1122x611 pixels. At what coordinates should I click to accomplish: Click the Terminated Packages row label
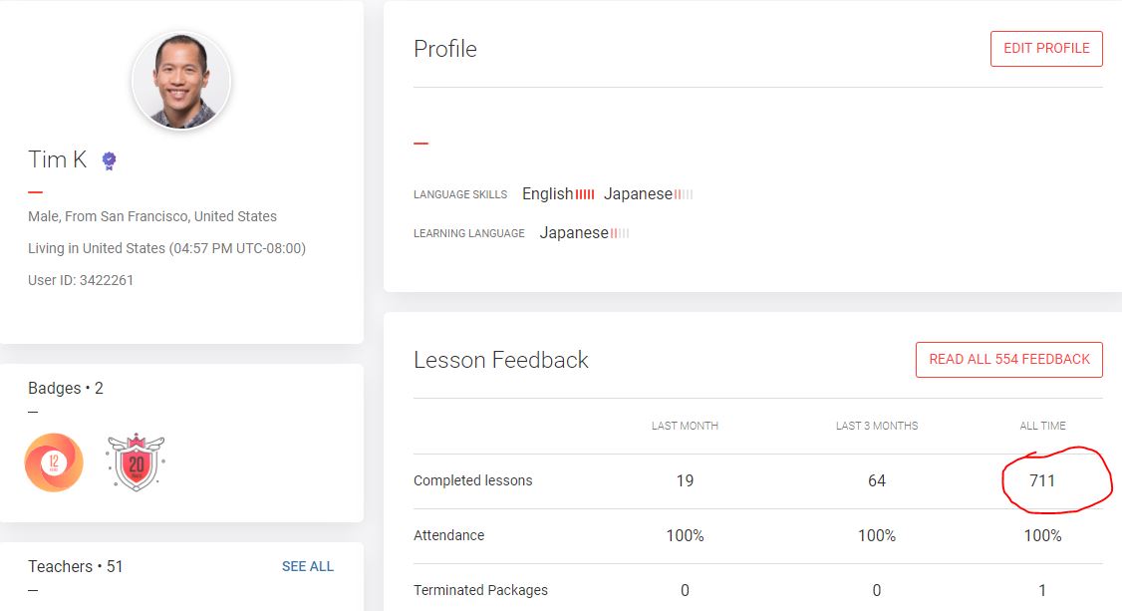tap(480, 590)
